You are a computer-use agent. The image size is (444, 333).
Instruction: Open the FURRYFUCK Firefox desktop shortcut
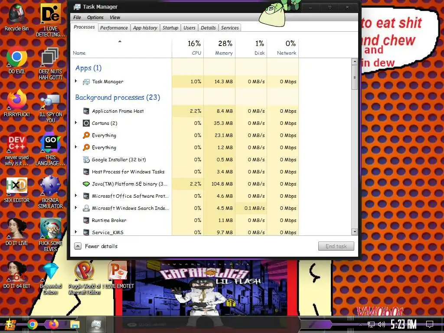pos(17,103)
